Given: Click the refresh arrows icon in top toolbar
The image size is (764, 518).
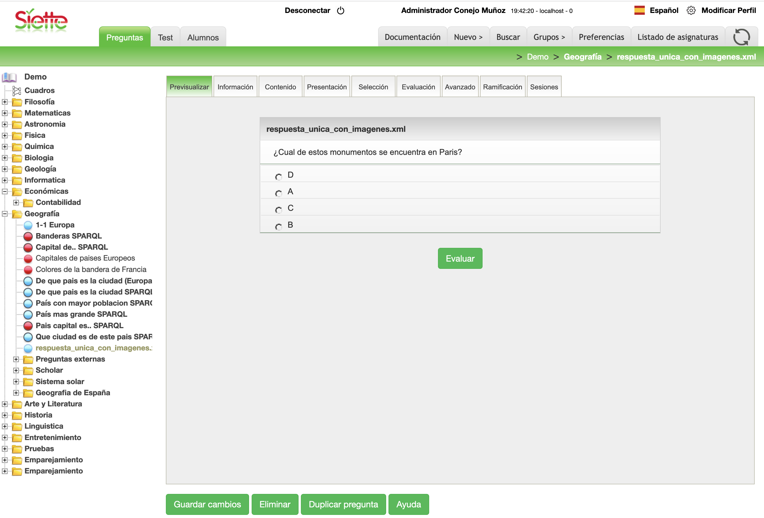Looking at the screenshot, I should 741,37.
